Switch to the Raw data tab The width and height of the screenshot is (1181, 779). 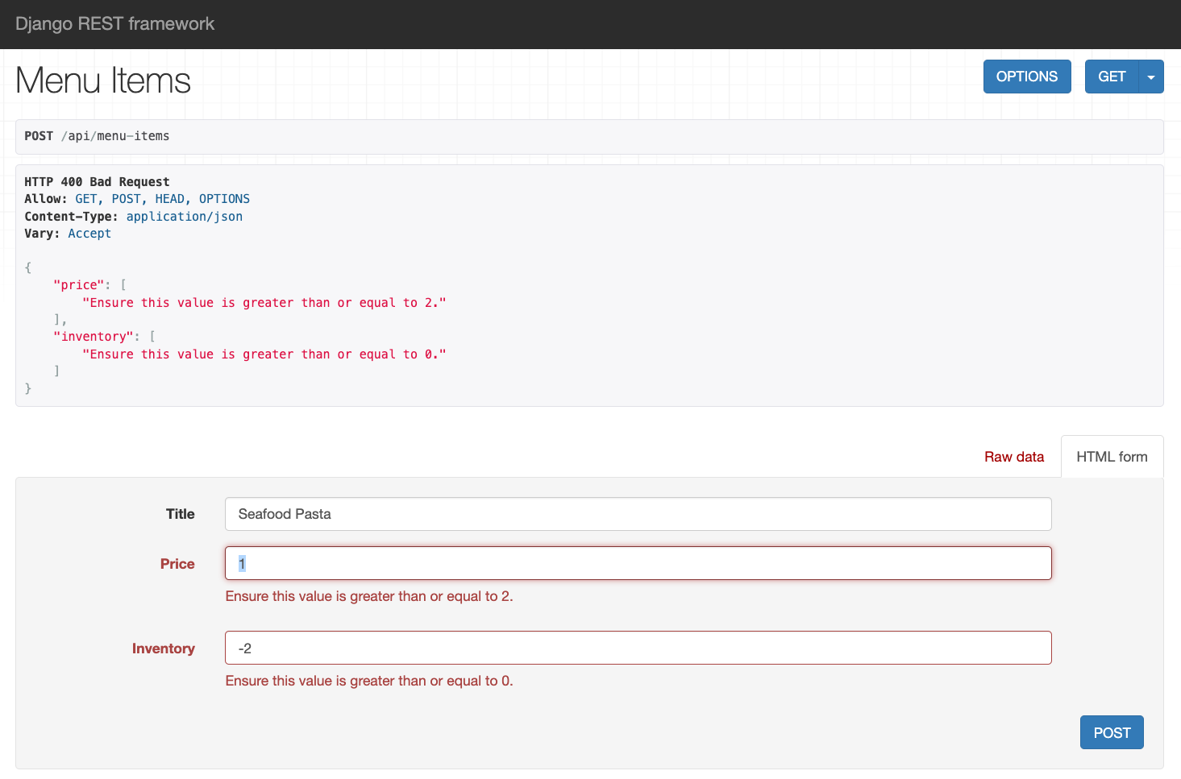[x=1013, y=456]
